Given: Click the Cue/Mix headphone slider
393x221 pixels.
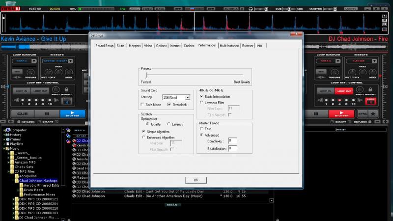Looking at the screenshot, I should [x=289, y=9].
